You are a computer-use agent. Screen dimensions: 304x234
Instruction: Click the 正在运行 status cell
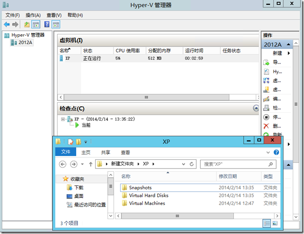pyautogui.click(x=92, y=58)
